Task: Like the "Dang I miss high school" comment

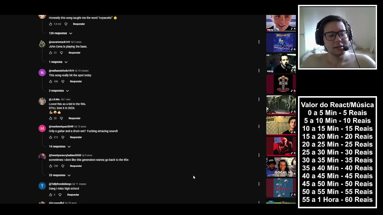Action: point(51,195)
